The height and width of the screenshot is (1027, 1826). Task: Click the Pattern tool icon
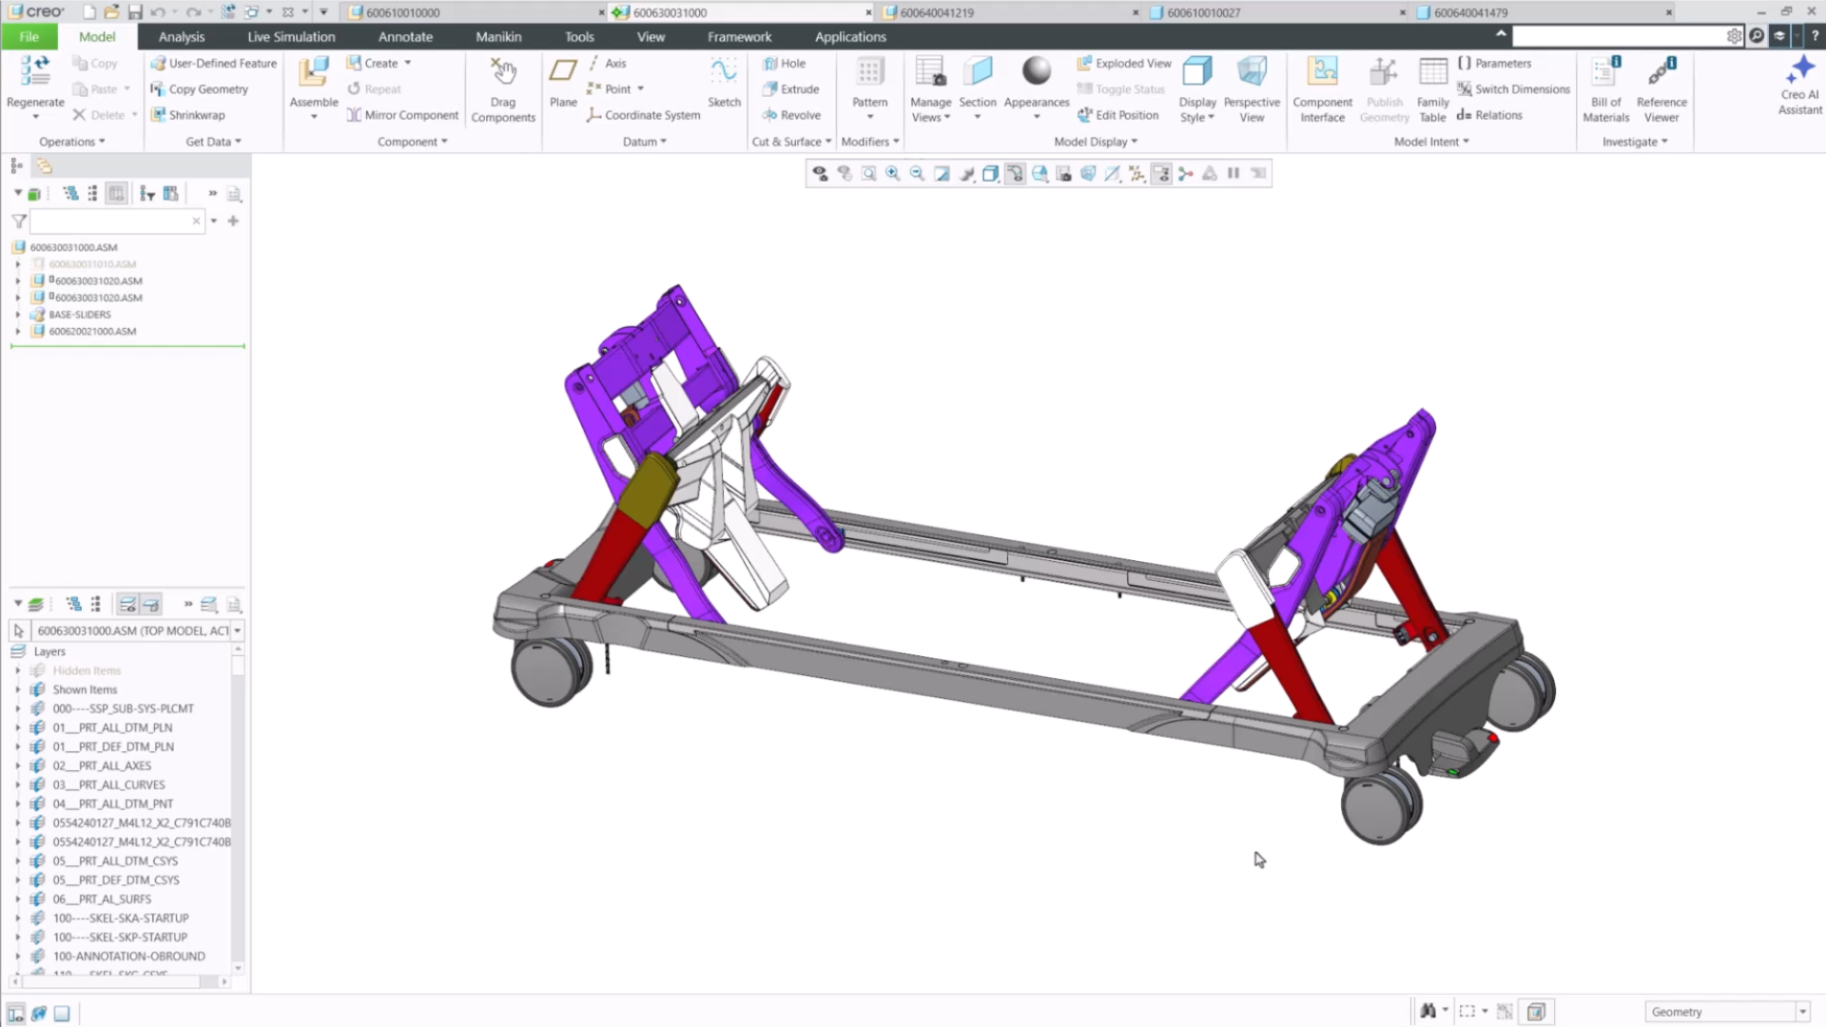pyautogui.click(x=869, y=72)
